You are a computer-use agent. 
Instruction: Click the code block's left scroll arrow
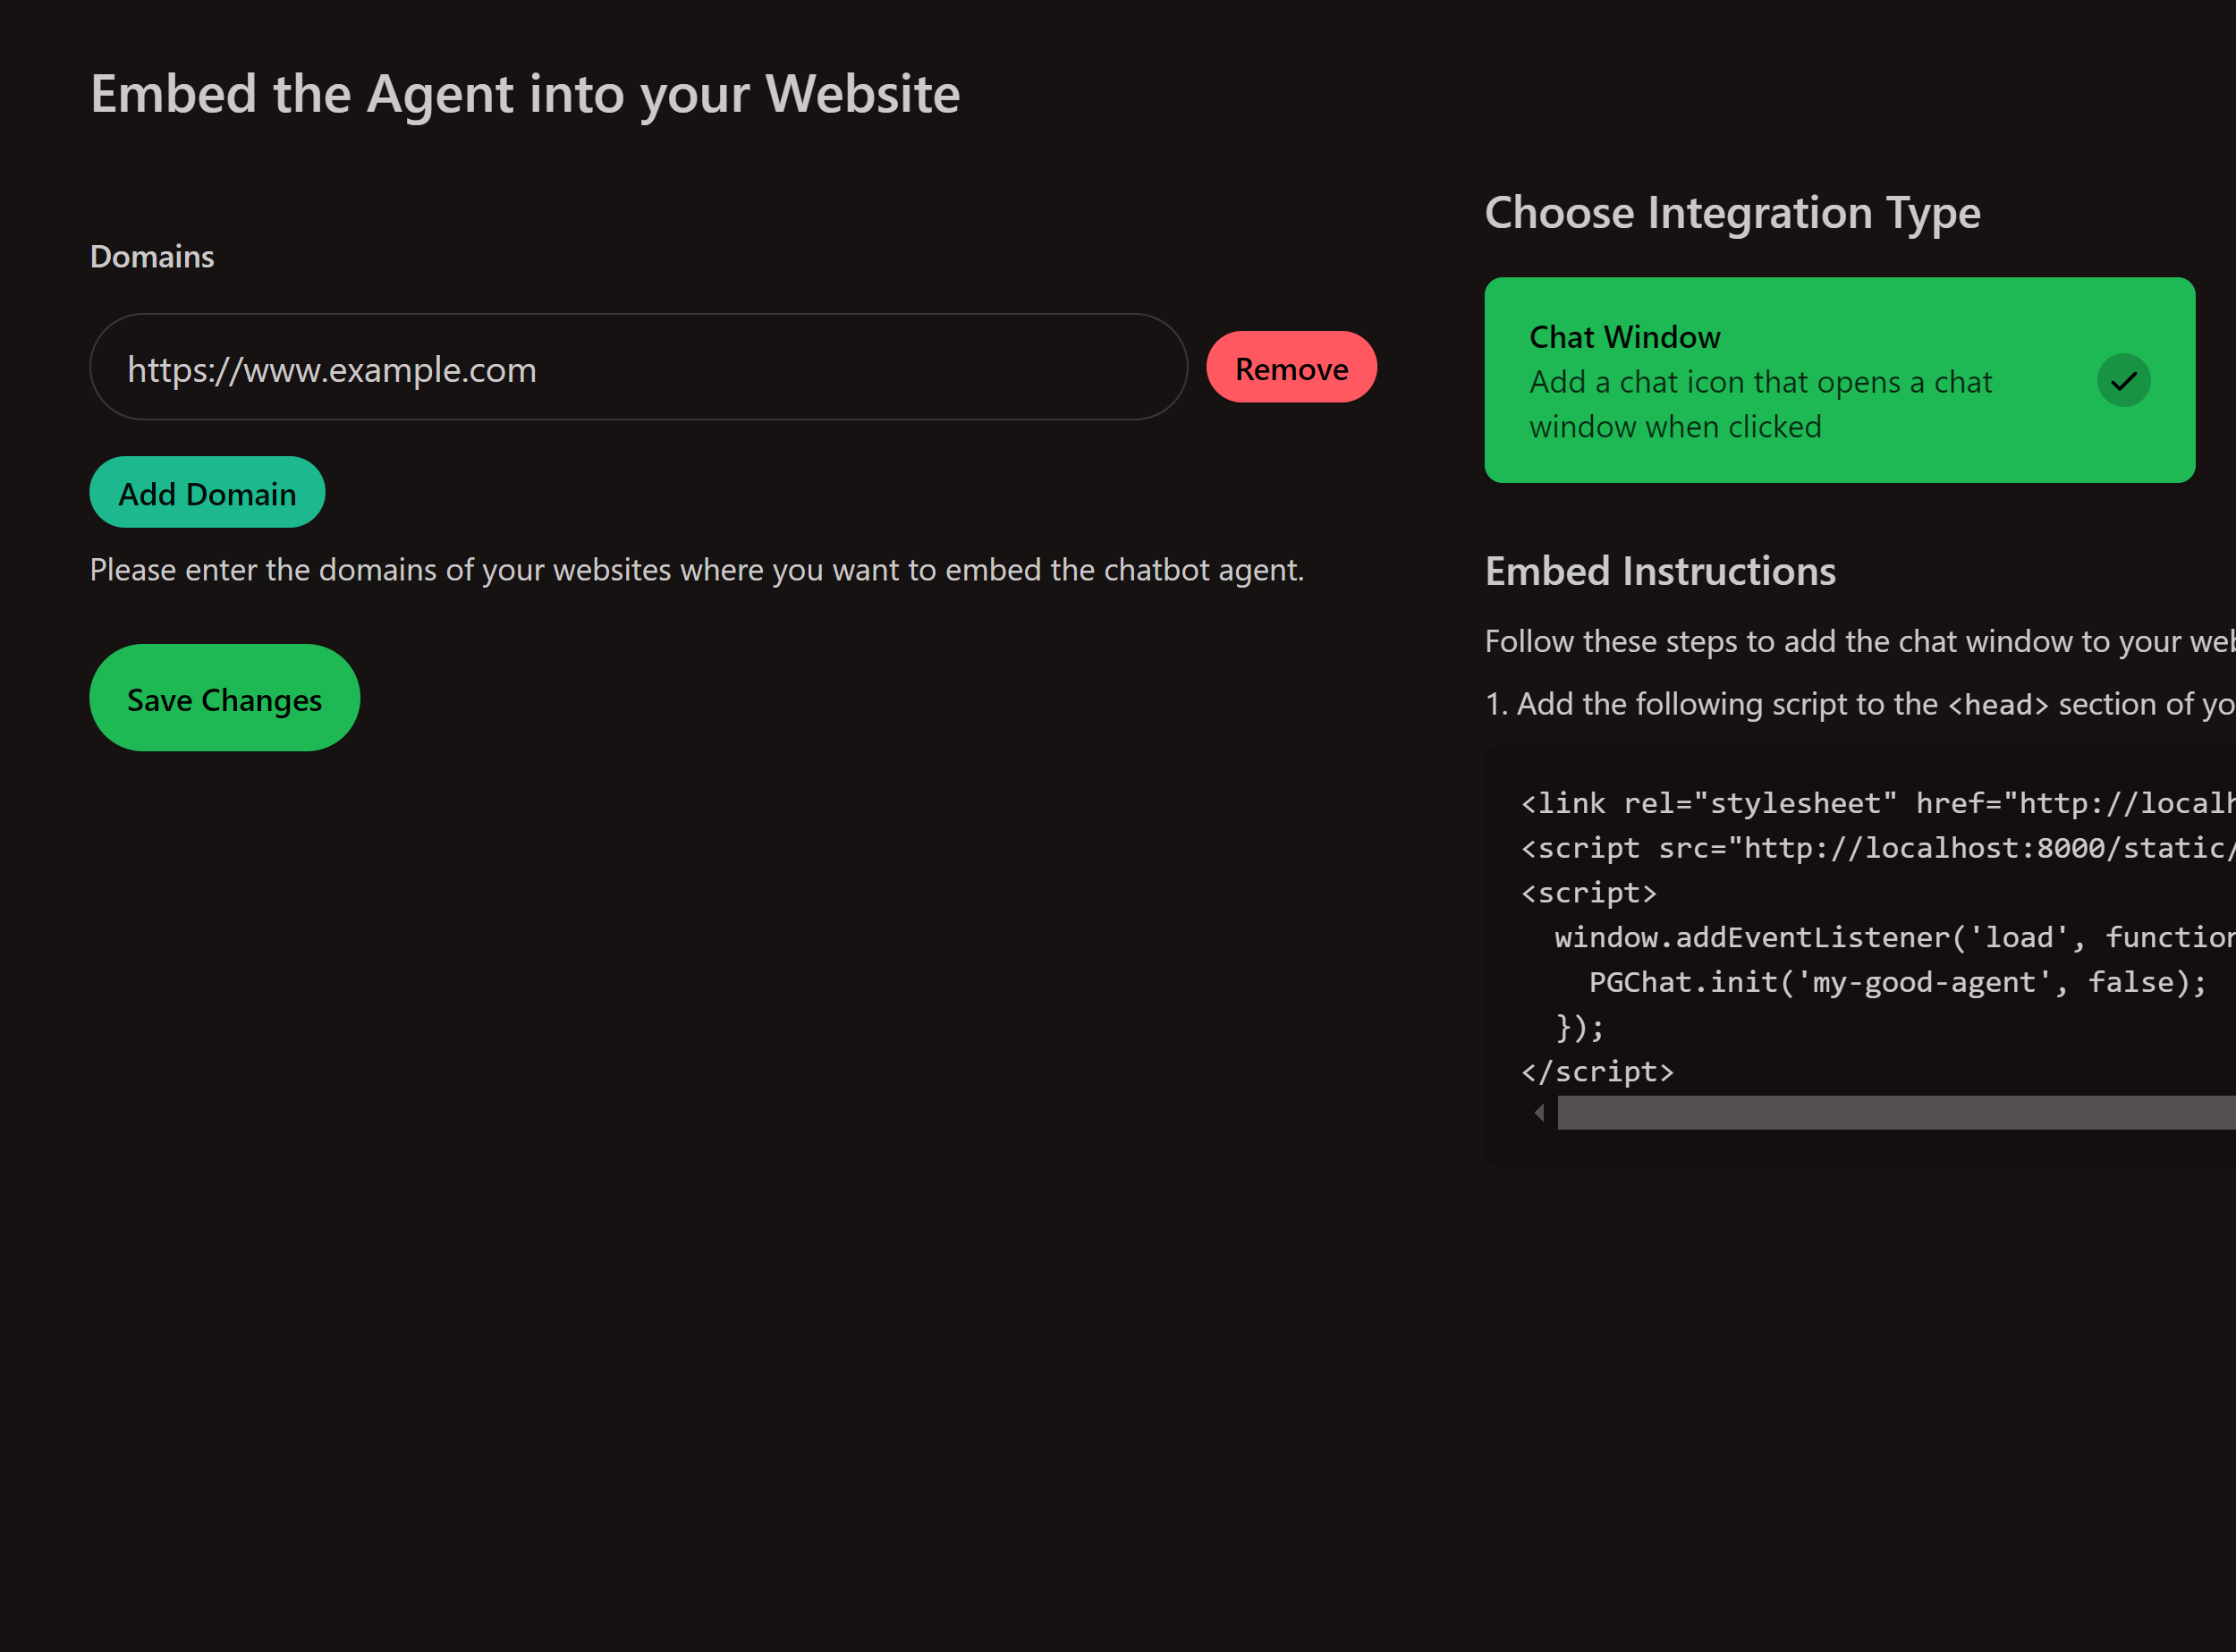[x=1539, y=1112]
